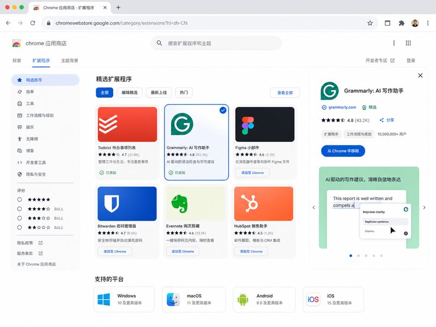Viewport: 436px width, 327px height.
Task: Show next Grammarly screenshot with right arrow
Action: click(x=424, y=208)
